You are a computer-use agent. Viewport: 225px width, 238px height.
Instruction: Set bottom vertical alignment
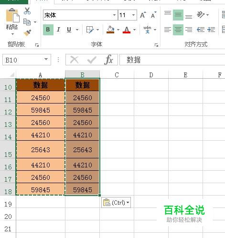pyautogui.click(x=189, y=17)
